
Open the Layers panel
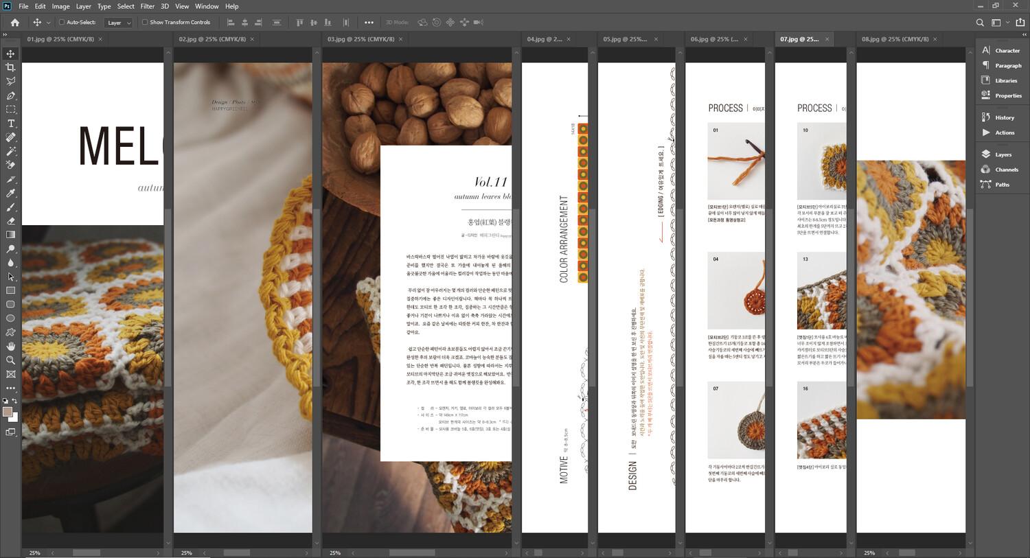(x=1003, y=154)
